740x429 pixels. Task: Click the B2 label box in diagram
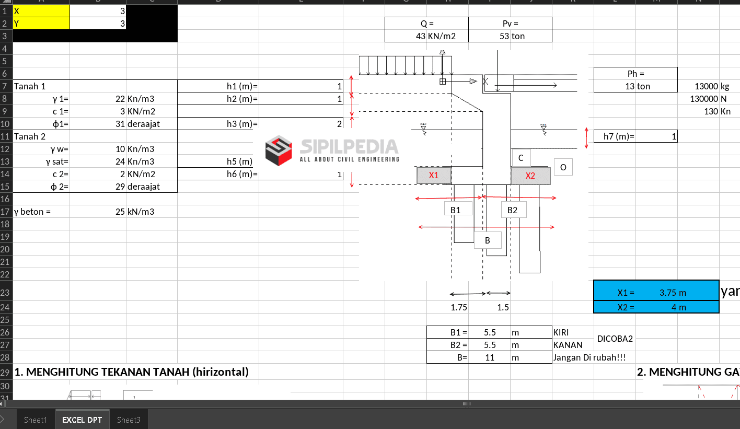point(513,210)
